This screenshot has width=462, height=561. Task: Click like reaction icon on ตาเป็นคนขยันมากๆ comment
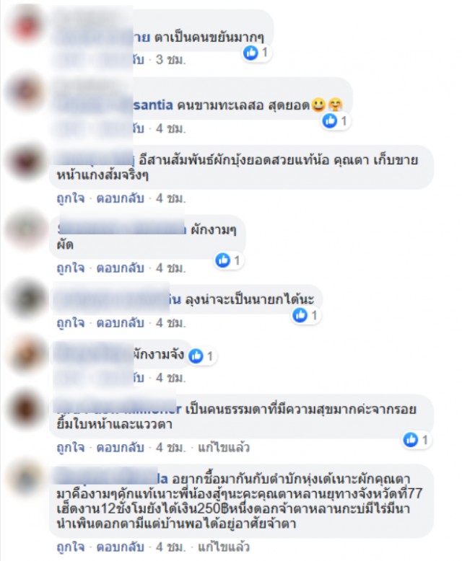250,53
